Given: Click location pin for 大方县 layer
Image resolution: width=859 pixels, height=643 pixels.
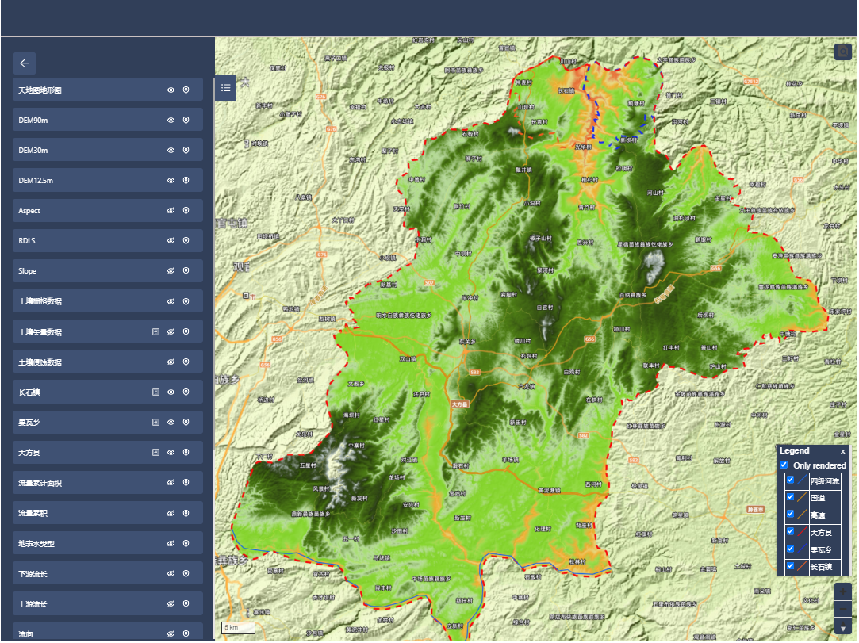Looking at the screenshot, I should (x=186, y=453).
